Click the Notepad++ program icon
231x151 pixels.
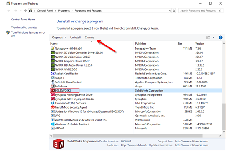pos(52,48)
